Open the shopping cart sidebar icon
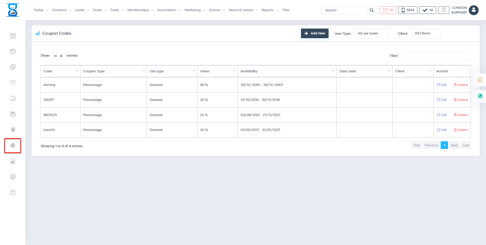The image size is (486, 245). point(13,130)
